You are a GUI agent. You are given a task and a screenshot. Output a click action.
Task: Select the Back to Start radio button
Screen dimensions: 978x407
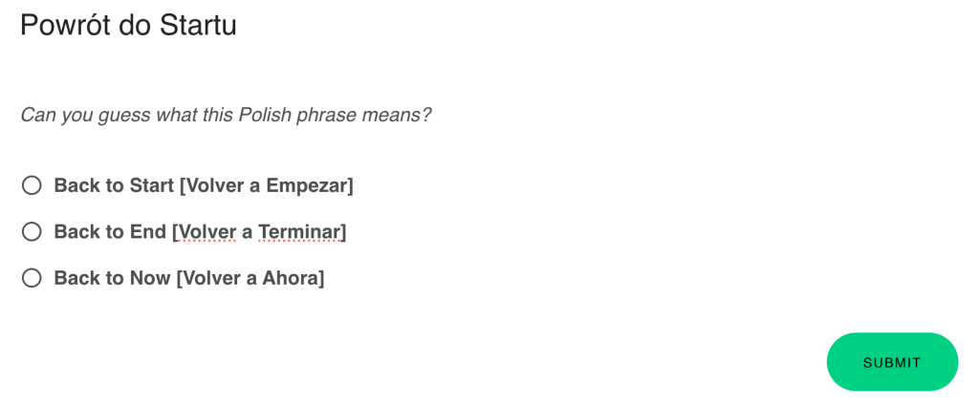pyautogui.click(x=32, y=185)
